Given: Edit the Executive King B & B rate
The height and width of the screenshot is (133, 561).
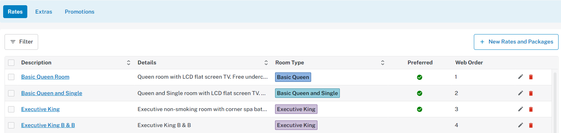Looking at the screenshot, I should pos(520,125).
